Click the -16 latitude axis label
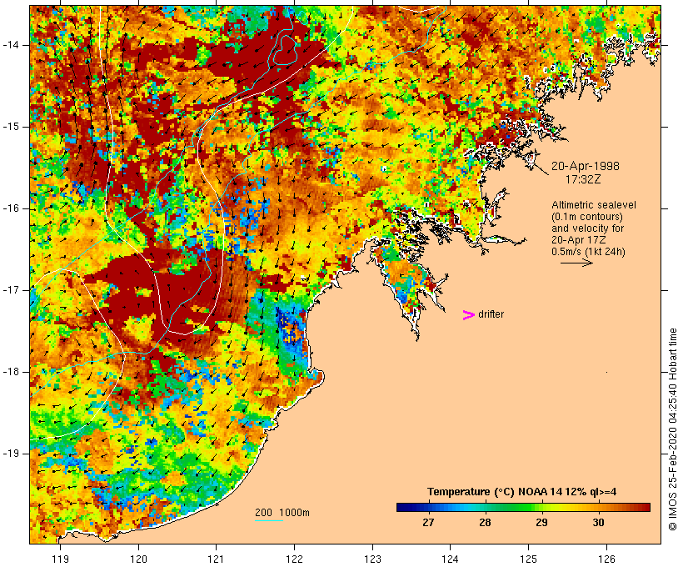The height and width of the screenshot is (567, 683). click(x=11, y=208)
